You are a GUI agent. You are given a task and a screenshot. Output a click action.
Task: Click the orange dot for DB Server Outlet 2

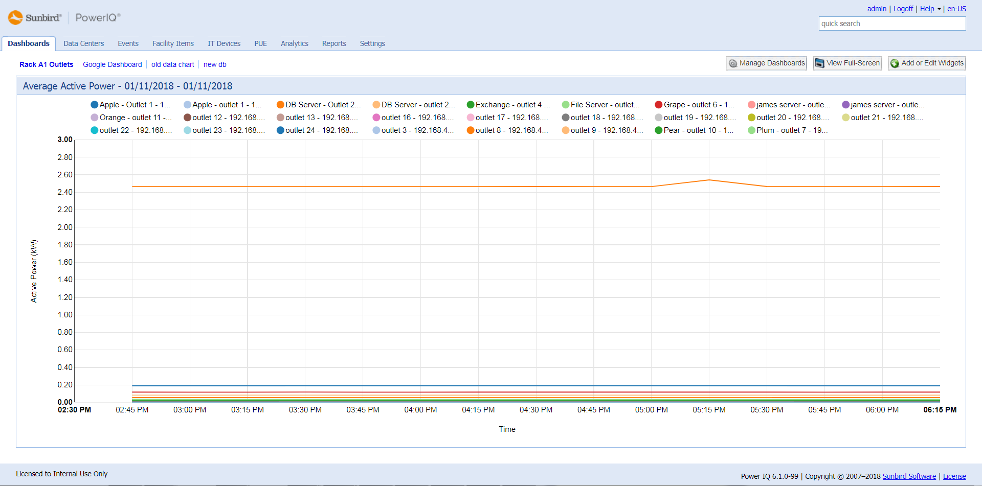(x=280, y=104)
